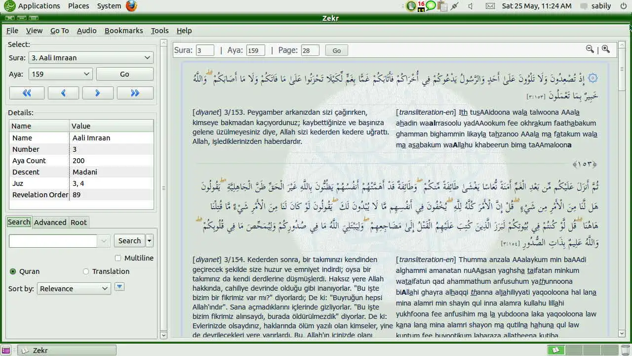Zoom out Quran text magnifier icon

[590, 49]
